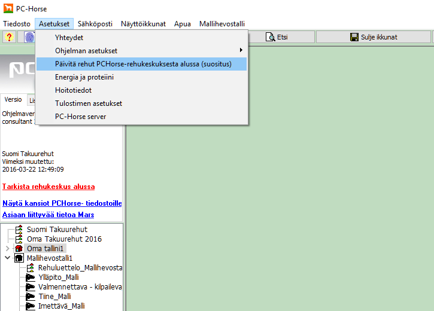434x311 pixels.
Task: Open the Sähköposti menu
Action: 95,24
